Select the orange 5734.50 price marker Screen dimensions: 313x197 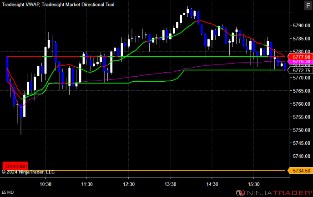(300, 171)
